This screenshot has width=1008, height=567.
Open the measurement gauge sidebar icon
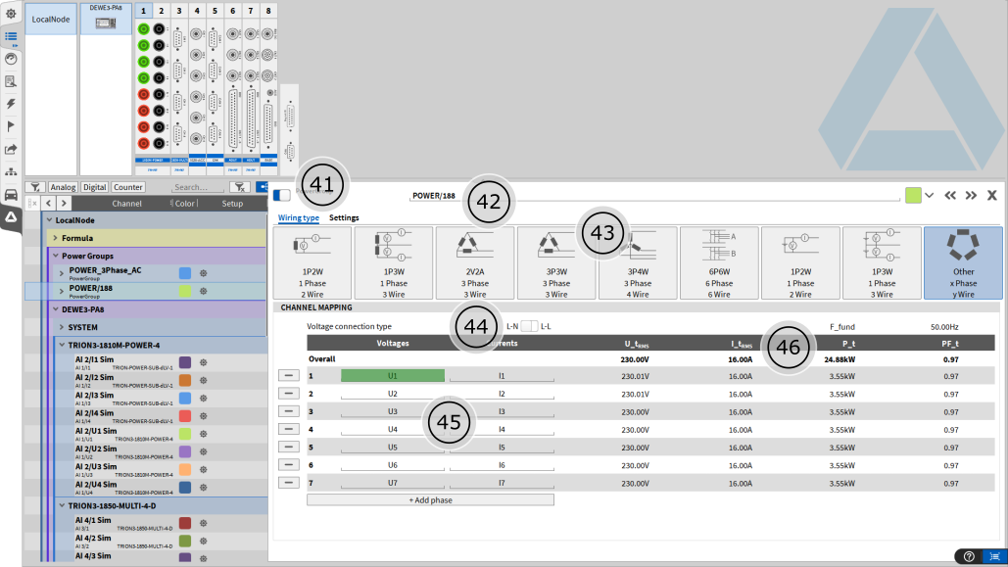click(11, 59)
